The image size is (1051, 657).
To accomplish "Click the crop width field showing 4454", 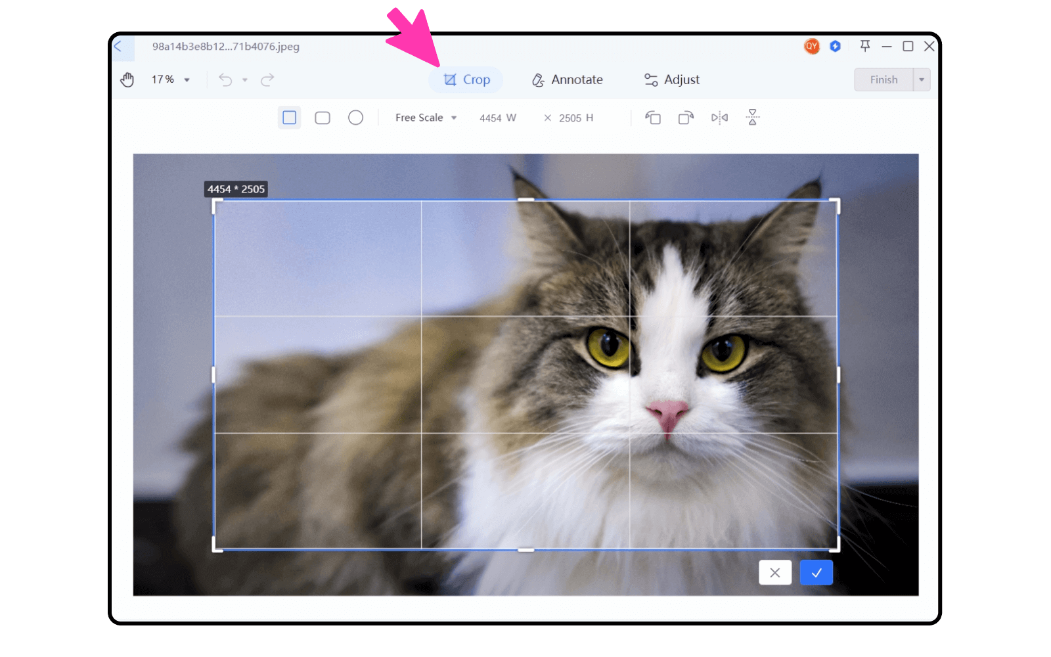I will (498, 118).
